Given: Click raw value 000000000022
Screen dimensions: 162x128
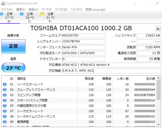Looking at the screenshot, I should click(x=145, y=117).
